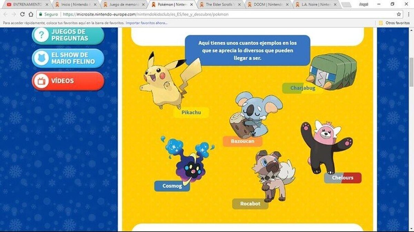Click the Chelours name label

(x=343, y=178)
